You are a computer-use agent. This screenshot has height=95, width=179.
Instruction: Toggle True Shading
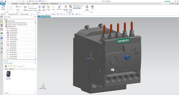coord(87,8)
